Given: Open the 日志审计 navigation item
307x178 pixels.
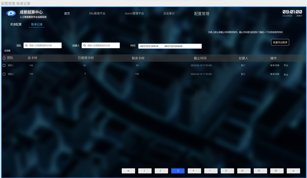Looking at the screenshot, I should (169, 13).
